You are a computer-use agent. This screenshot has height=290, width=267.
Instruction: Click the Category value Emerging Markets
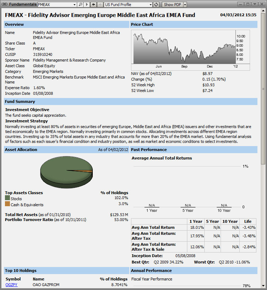(x=48, y=71)
